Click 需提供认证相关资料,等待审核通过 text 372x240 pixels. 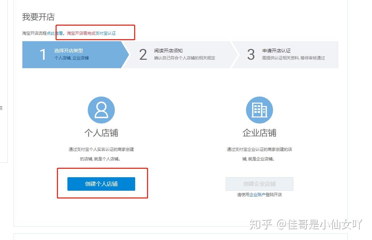[x=293, y=58]
